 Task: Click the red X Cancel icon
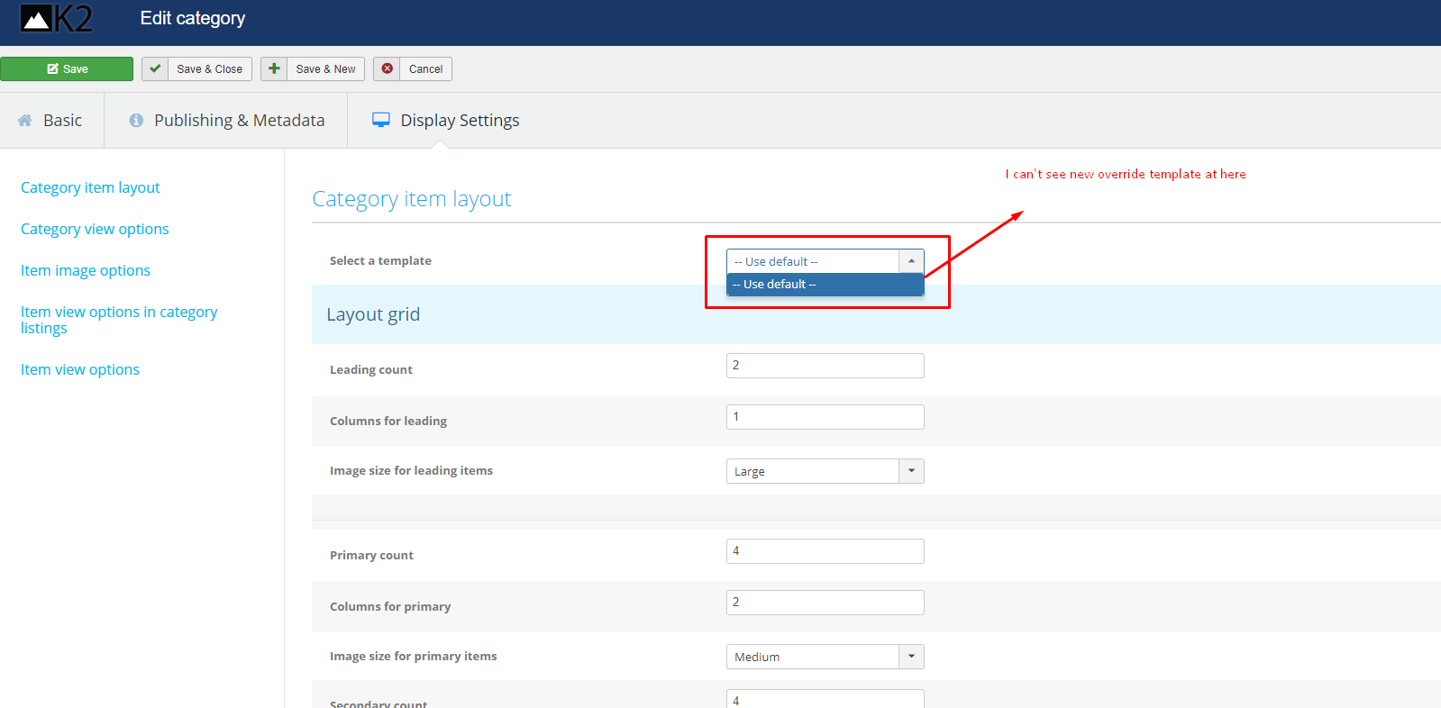point(388,68)
